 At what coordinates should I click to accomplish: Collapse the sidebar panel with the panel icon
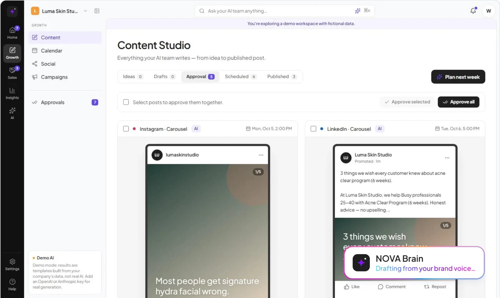(x=97, y=11)
